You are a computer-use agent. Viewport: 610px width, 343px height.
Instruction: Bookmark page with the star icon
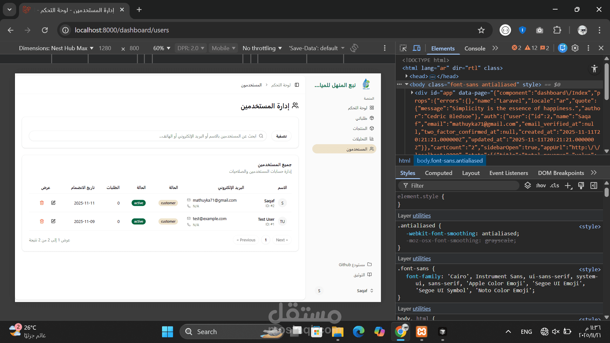pyautogui.click(x=481, y=30)
